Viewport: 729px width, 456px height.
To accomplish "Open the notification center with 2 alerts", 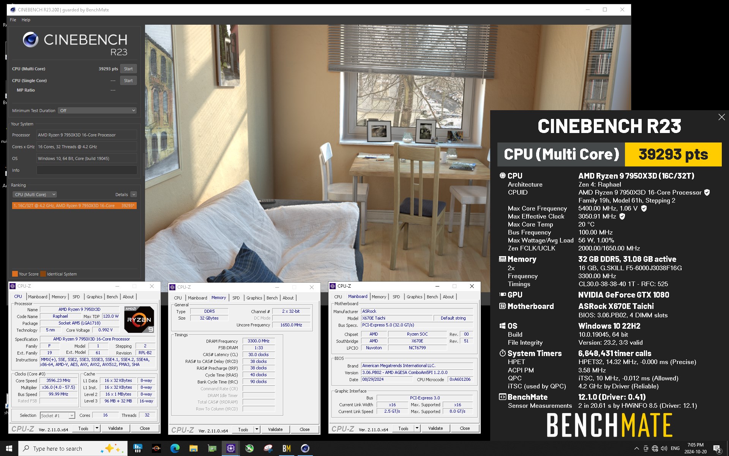I will [717, 449].
